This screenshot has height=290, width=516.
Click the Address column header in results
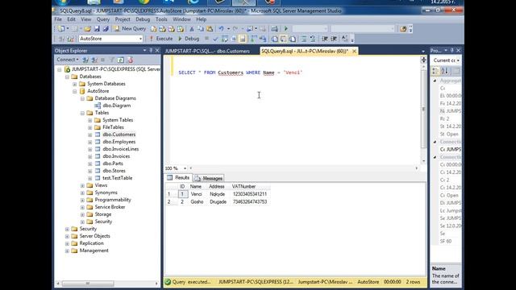point(217,186)
